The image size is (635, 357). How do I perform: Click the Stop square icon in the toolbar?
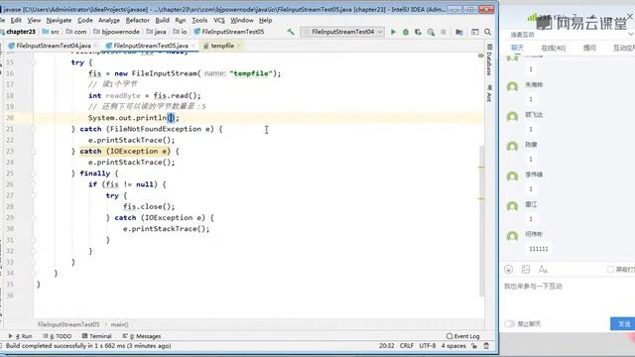click(444, 32)
